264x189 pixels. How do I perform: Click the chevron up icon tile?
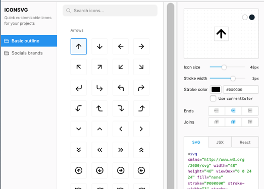(x=99, y=129)
